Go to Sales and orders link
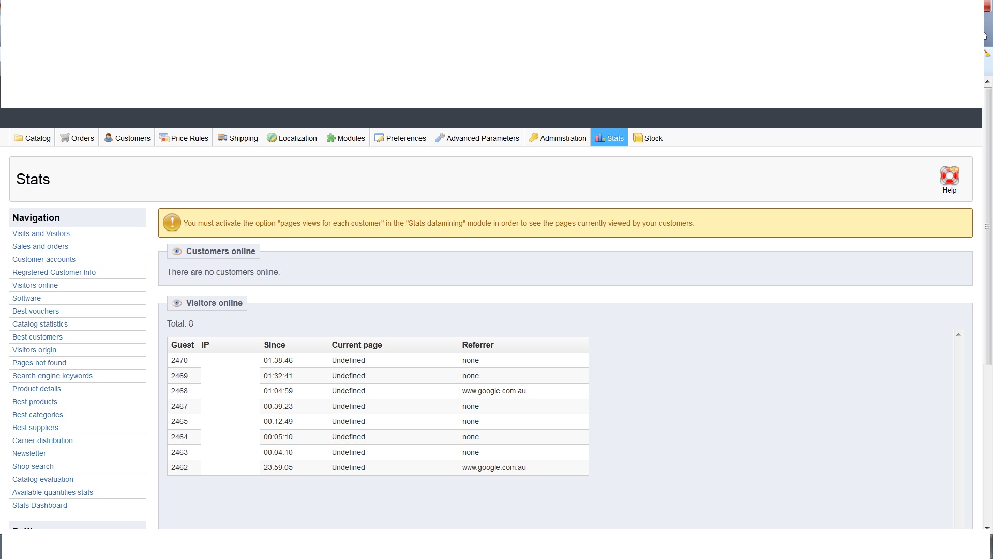Viewport: 993px width, 559px height. tap(40, 246)
